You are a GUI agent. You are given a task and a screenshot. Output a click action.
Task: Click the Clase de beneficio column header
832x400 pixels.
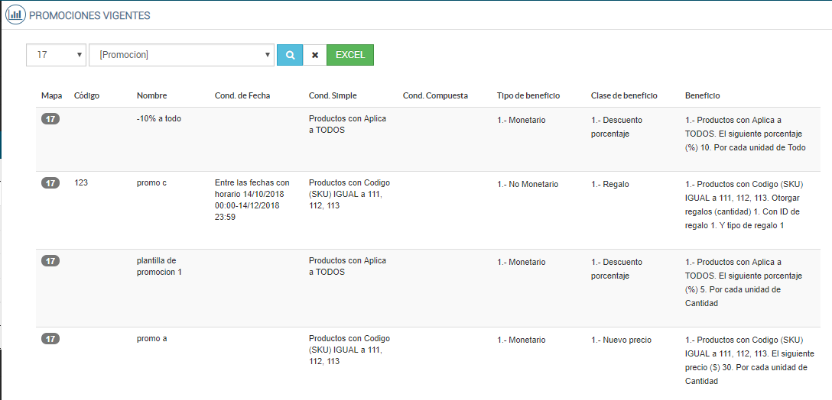coord(624,95)
